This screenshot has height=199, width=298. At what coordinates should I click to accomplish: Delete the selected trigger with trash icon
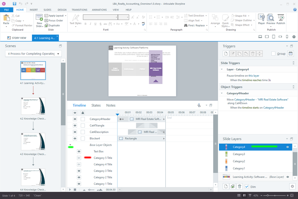point(253,54)
